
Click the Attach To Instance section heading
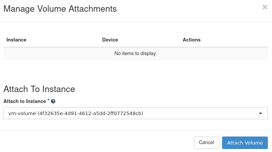pyautogui.click(x=39, y=89)
